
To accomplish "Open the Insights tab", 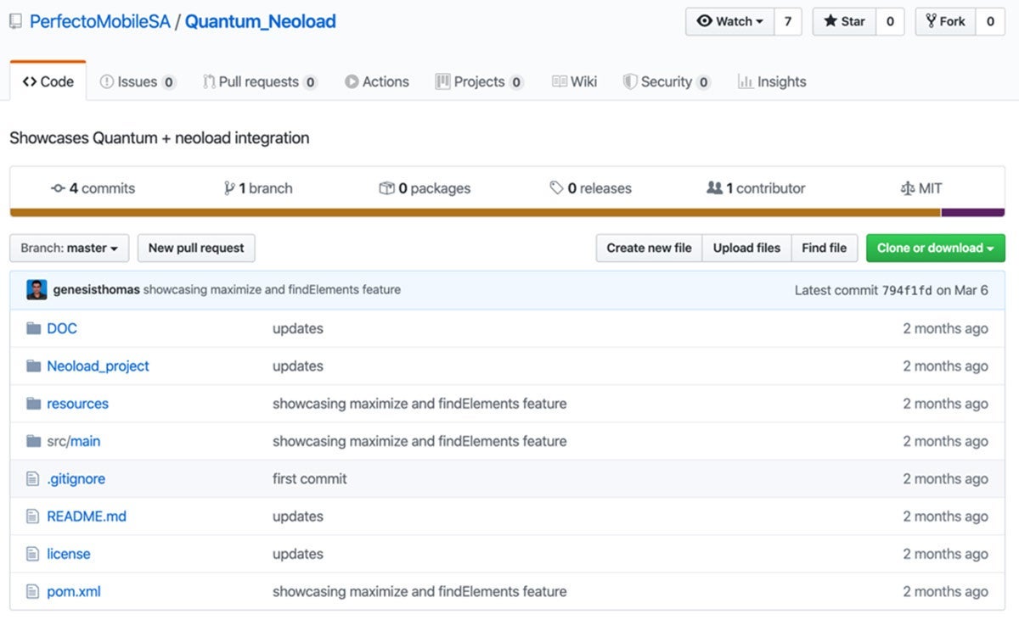I will click(x=772, y=81).
